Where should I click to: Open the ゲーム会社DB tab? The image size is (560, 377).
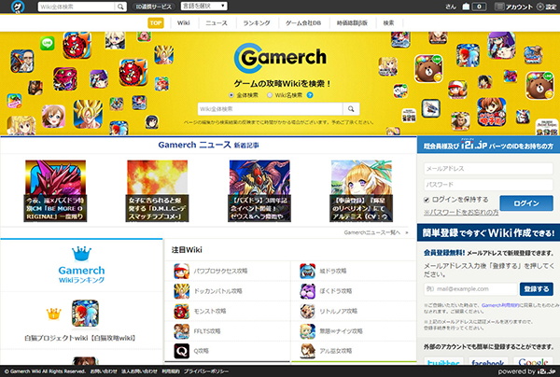[x=303, y=22]
